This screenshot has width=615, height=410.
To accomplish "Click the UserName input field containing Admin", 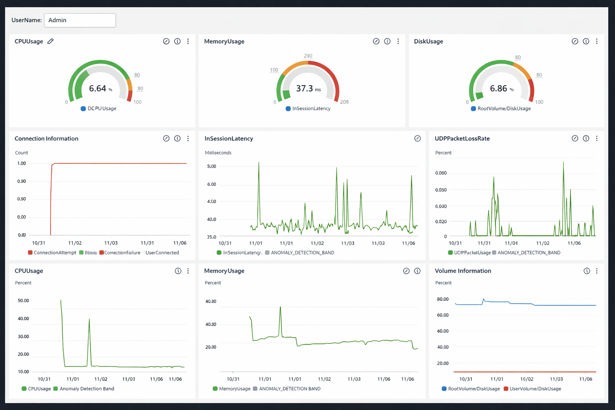I will (80, 20).
